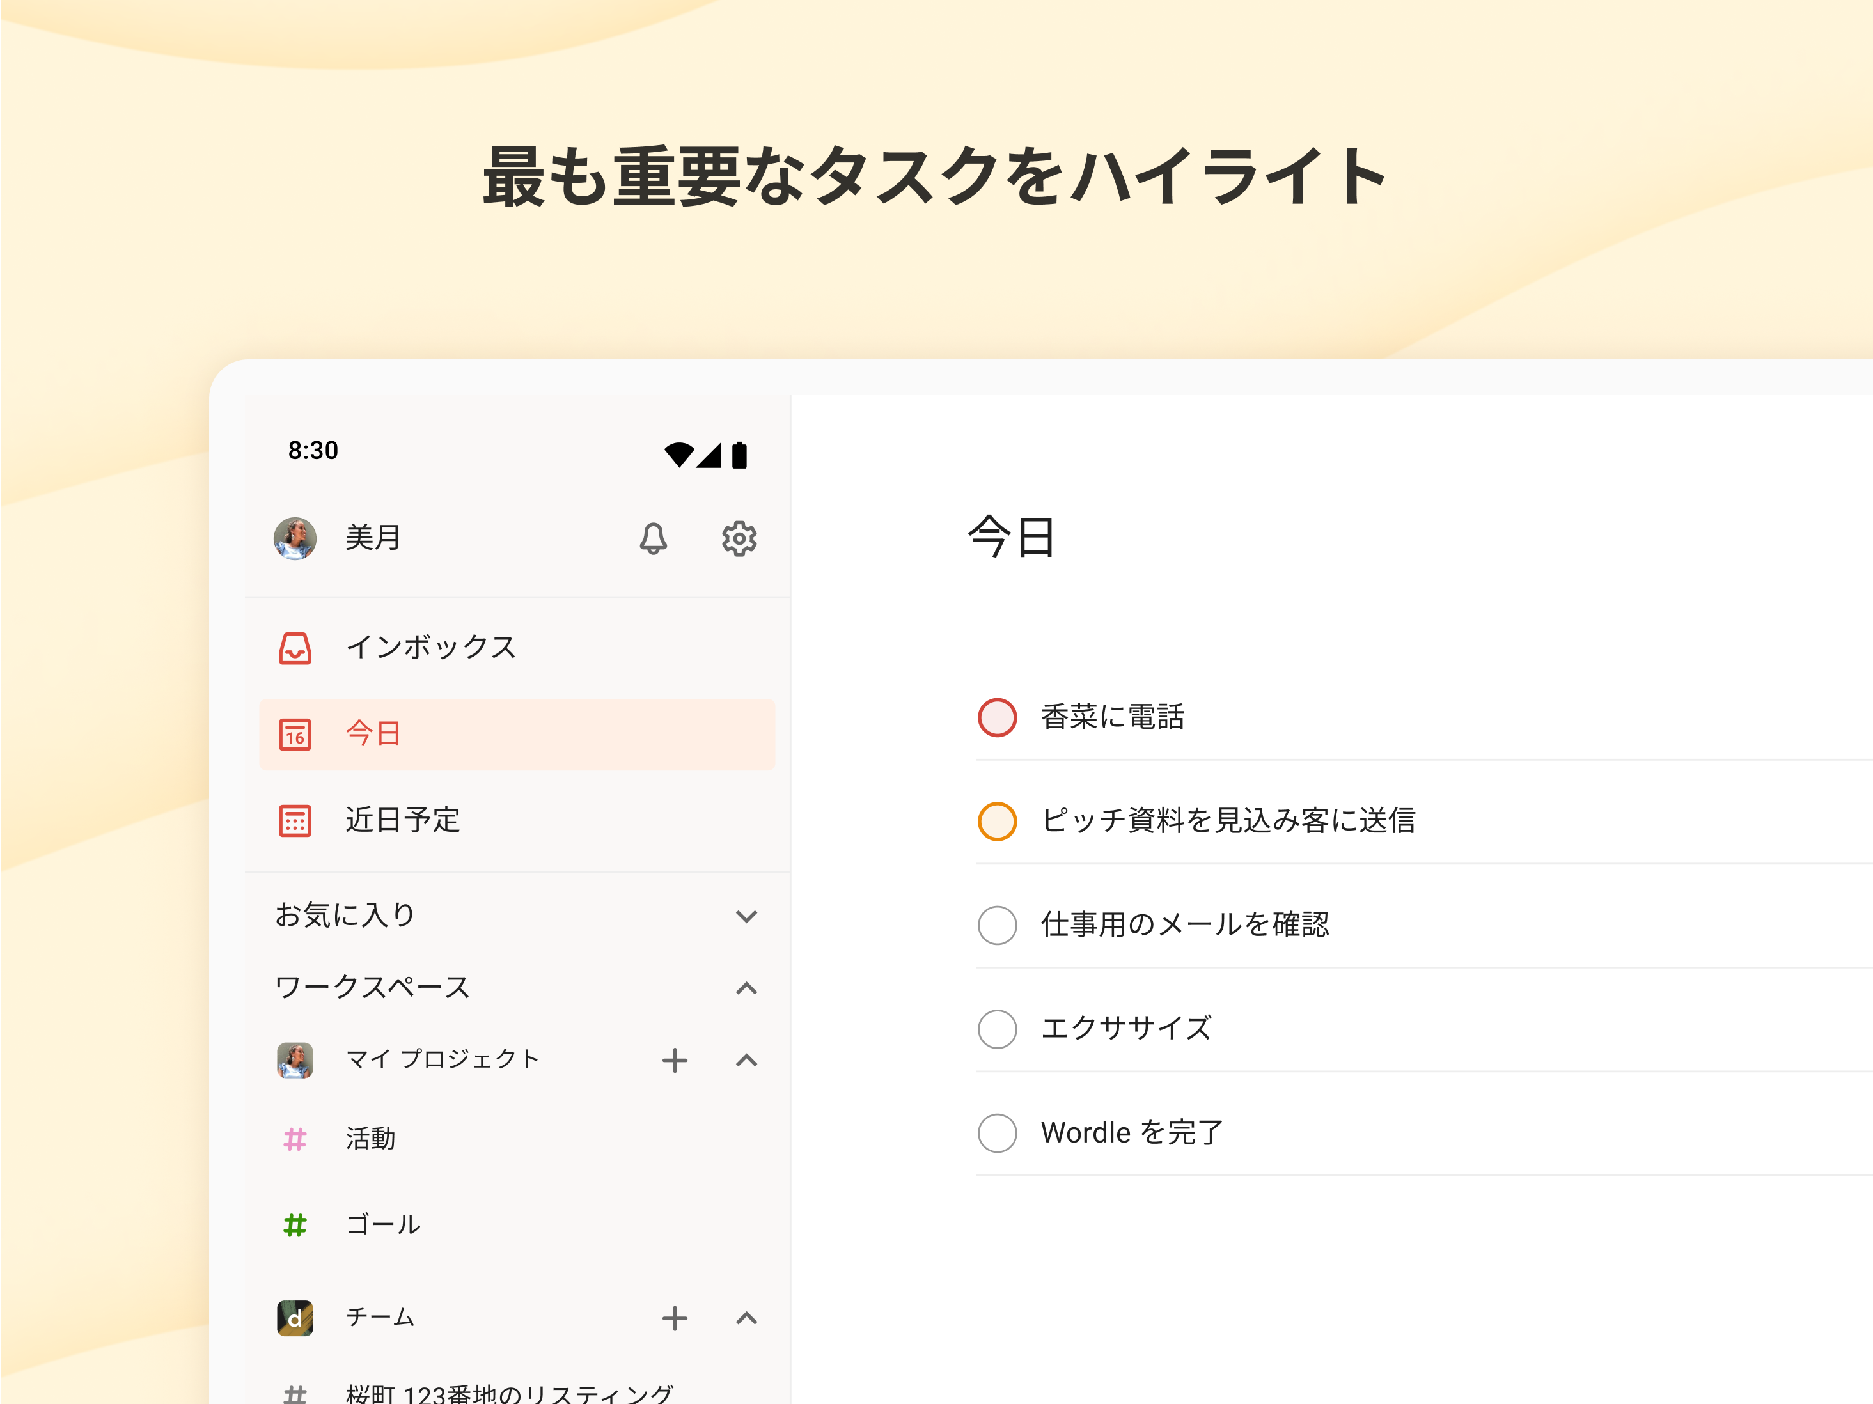Click the Wi-Fi status icon
Screen dimensions: 1873x1404
pyautogui.click(x=679, y=455)
